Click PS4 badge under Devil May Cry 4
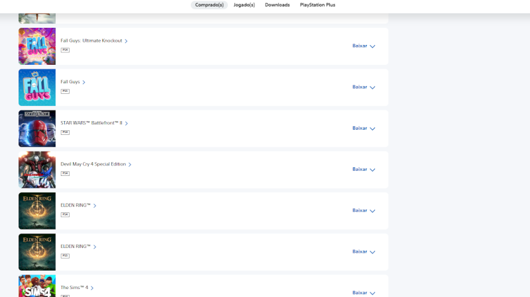 pyautogui.click(x=65, y=173)
